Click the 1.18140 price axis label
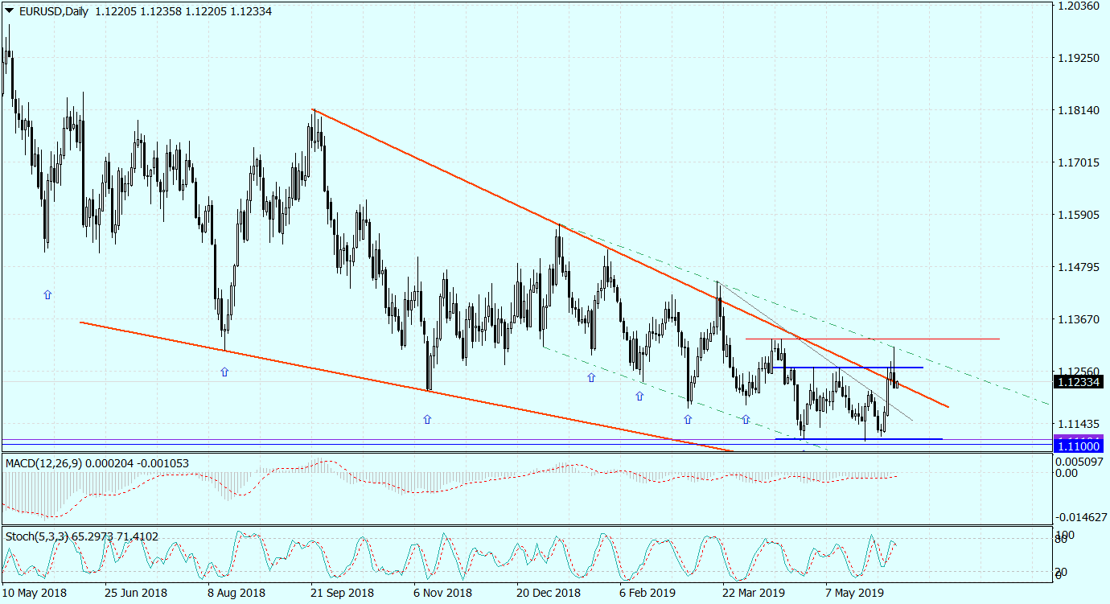This screenshot has width=1110, height=604. 1079,110
